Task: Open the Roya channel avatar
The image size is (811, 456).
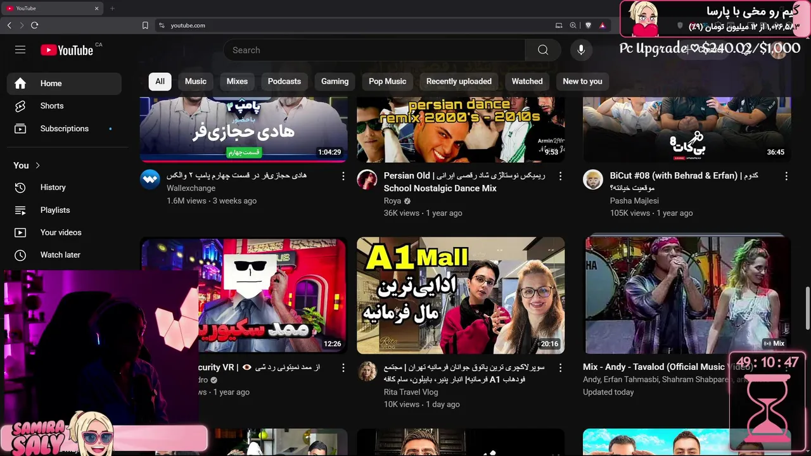Action: point(367,180)
